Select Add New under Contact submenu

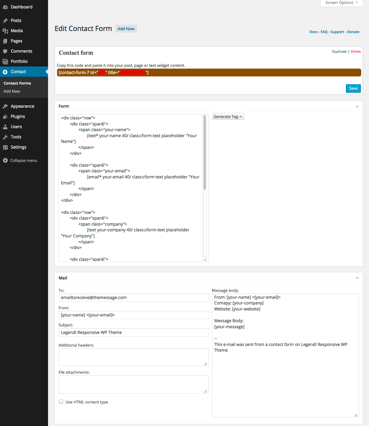(12, 91)
